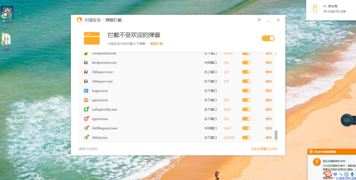Select the birdpreview.exe file name
356x180 pixels.
(104, 63)
